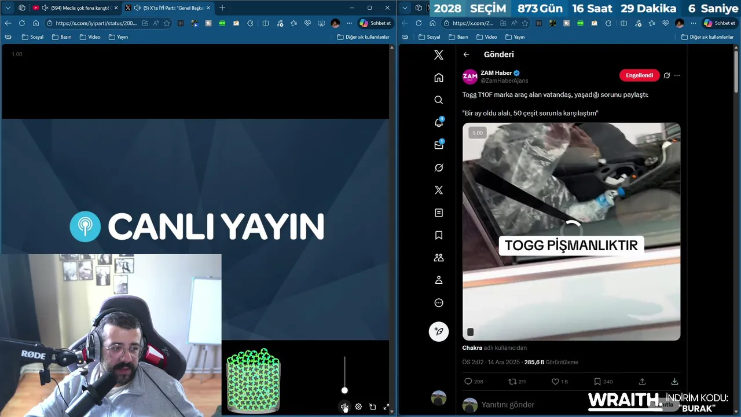Viewport: 741px width, 417px height.
Task: Toggle favorite star in right address bar
Action: 525,23
